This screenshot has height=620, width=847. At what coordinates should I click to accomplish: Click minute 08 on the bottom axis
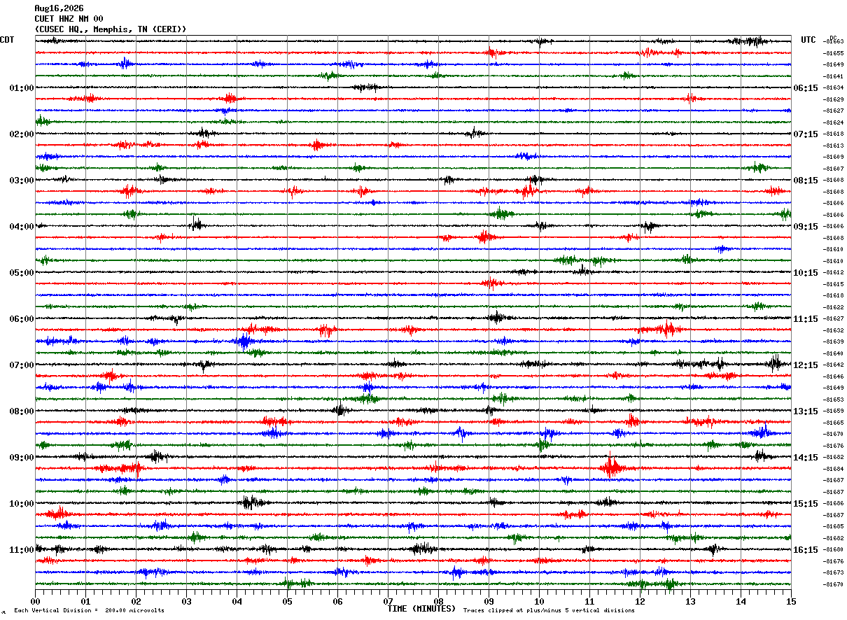tap(438, 601)
